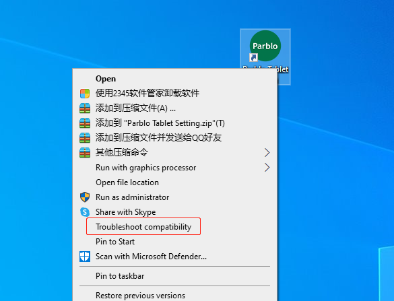Select Share with Skype text entry
394x301 pixels.
pos(126,212)
